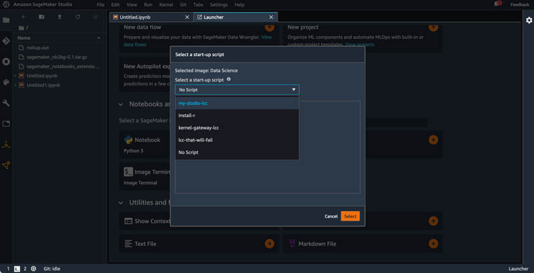Image resolution: width=534 pixels, height=273 pixels.
Task: Click the refresh file list icon
Action: tap(77, 17)
